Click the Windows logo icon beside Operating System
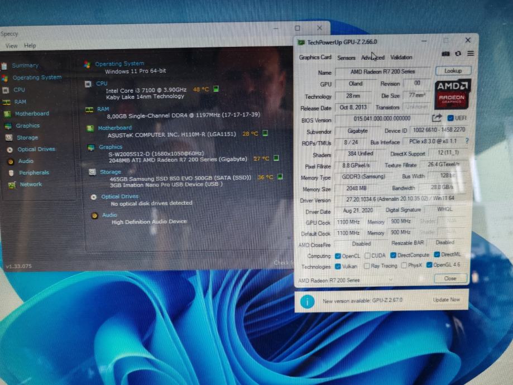 [87, 64]
